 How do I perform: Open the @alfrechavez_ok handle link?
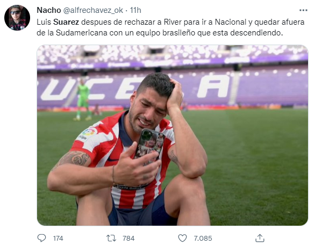coord(93,10)
